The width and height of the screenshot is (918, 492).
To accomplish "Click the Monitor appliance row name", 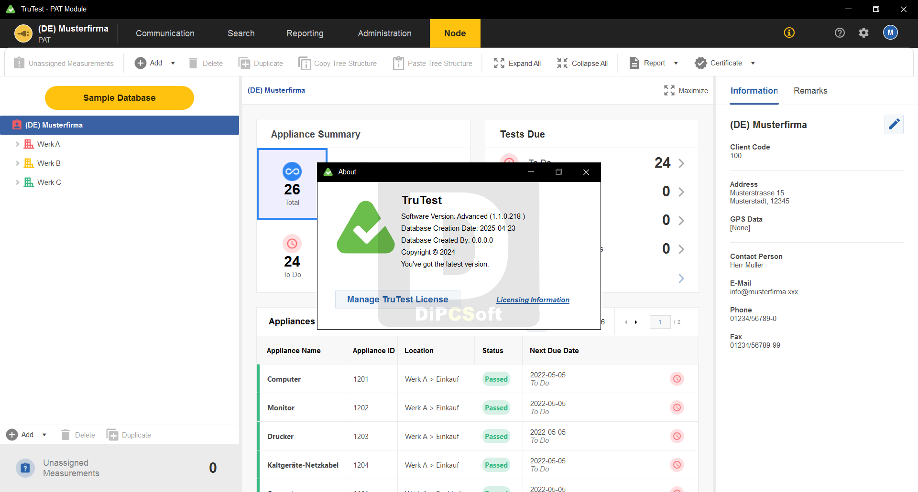I will (281, 408).
